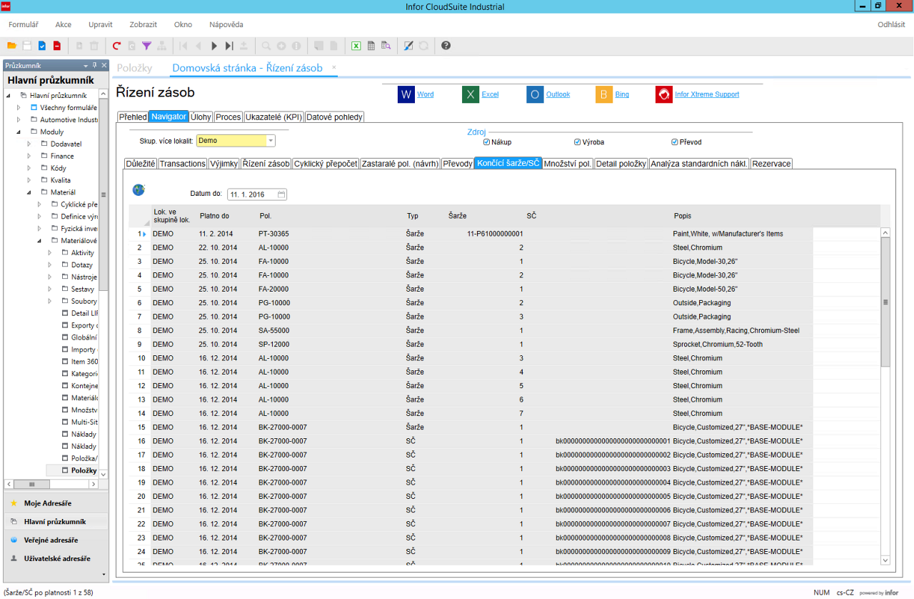Open Průzkumník panel options arrow
914x599 pixels.
coord(86,66)
